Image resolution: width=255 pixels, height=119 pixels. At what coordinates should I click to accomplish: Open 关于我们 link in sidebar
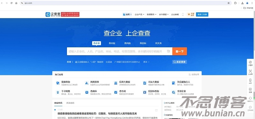(168, 107)
